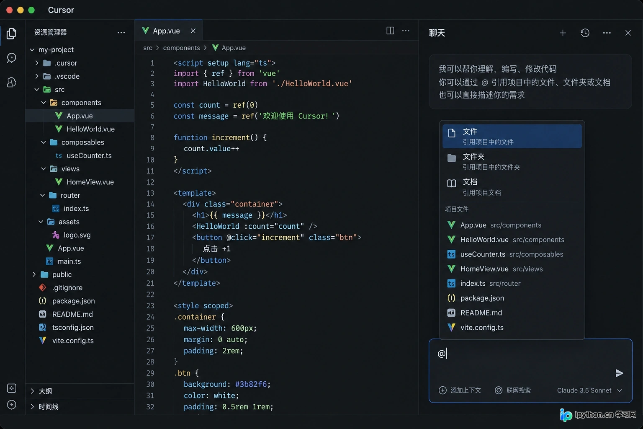Open the Claude 3.5 Sonnet model dropdown

(589, 390)
